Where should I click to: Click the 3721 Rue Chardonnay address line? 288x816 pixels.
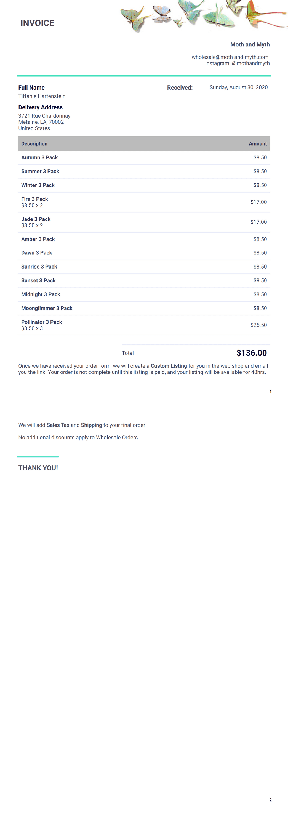(x=44, y=116)
